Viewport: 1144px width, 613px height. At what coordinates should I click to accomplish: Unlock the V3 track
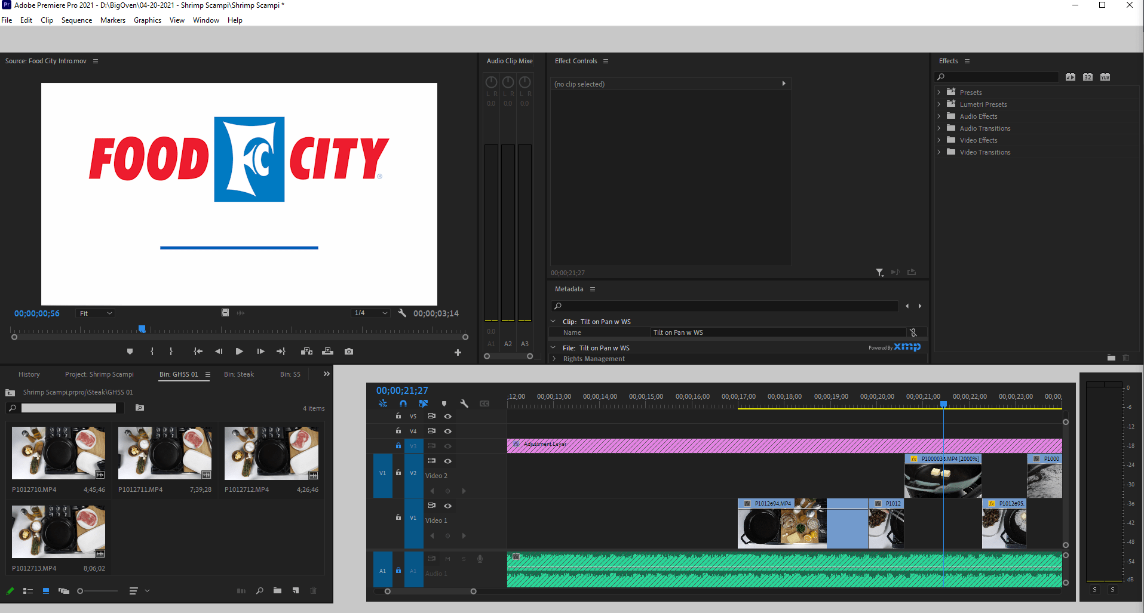398,445
